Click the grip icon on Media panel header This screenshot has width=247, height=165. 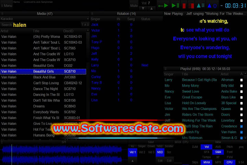coord(2,14)
